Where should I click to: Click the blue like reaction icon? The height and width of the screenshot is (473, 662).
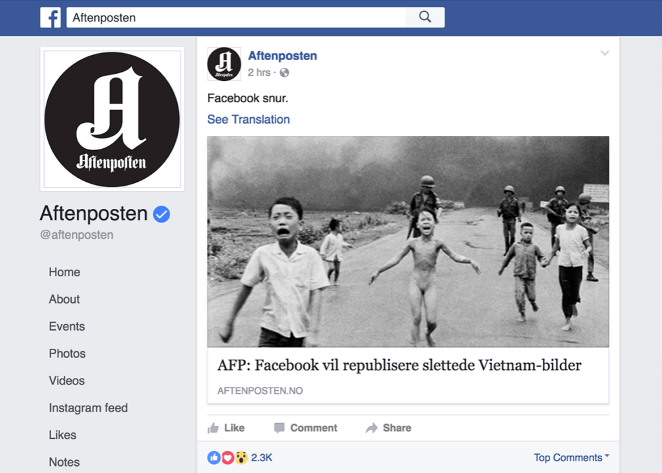coord(214,457)
